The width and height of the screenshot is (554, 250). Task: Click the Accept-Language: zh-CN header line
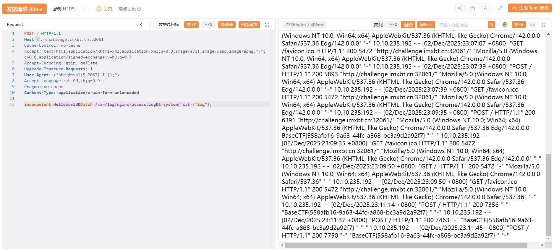(62, 81)
